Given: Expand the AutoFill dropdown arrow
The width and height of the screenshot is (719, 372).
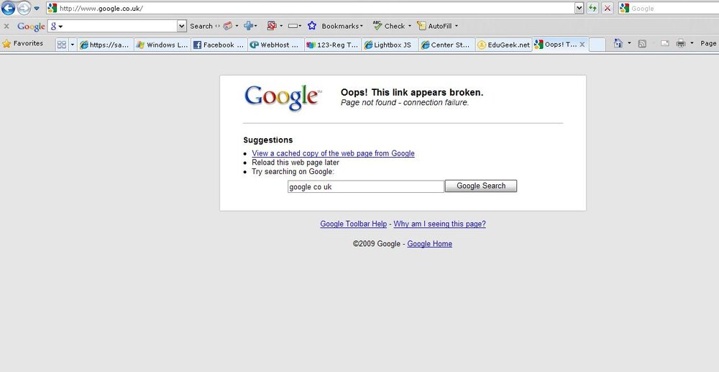Looking at the screenshot, I should 457,26.
